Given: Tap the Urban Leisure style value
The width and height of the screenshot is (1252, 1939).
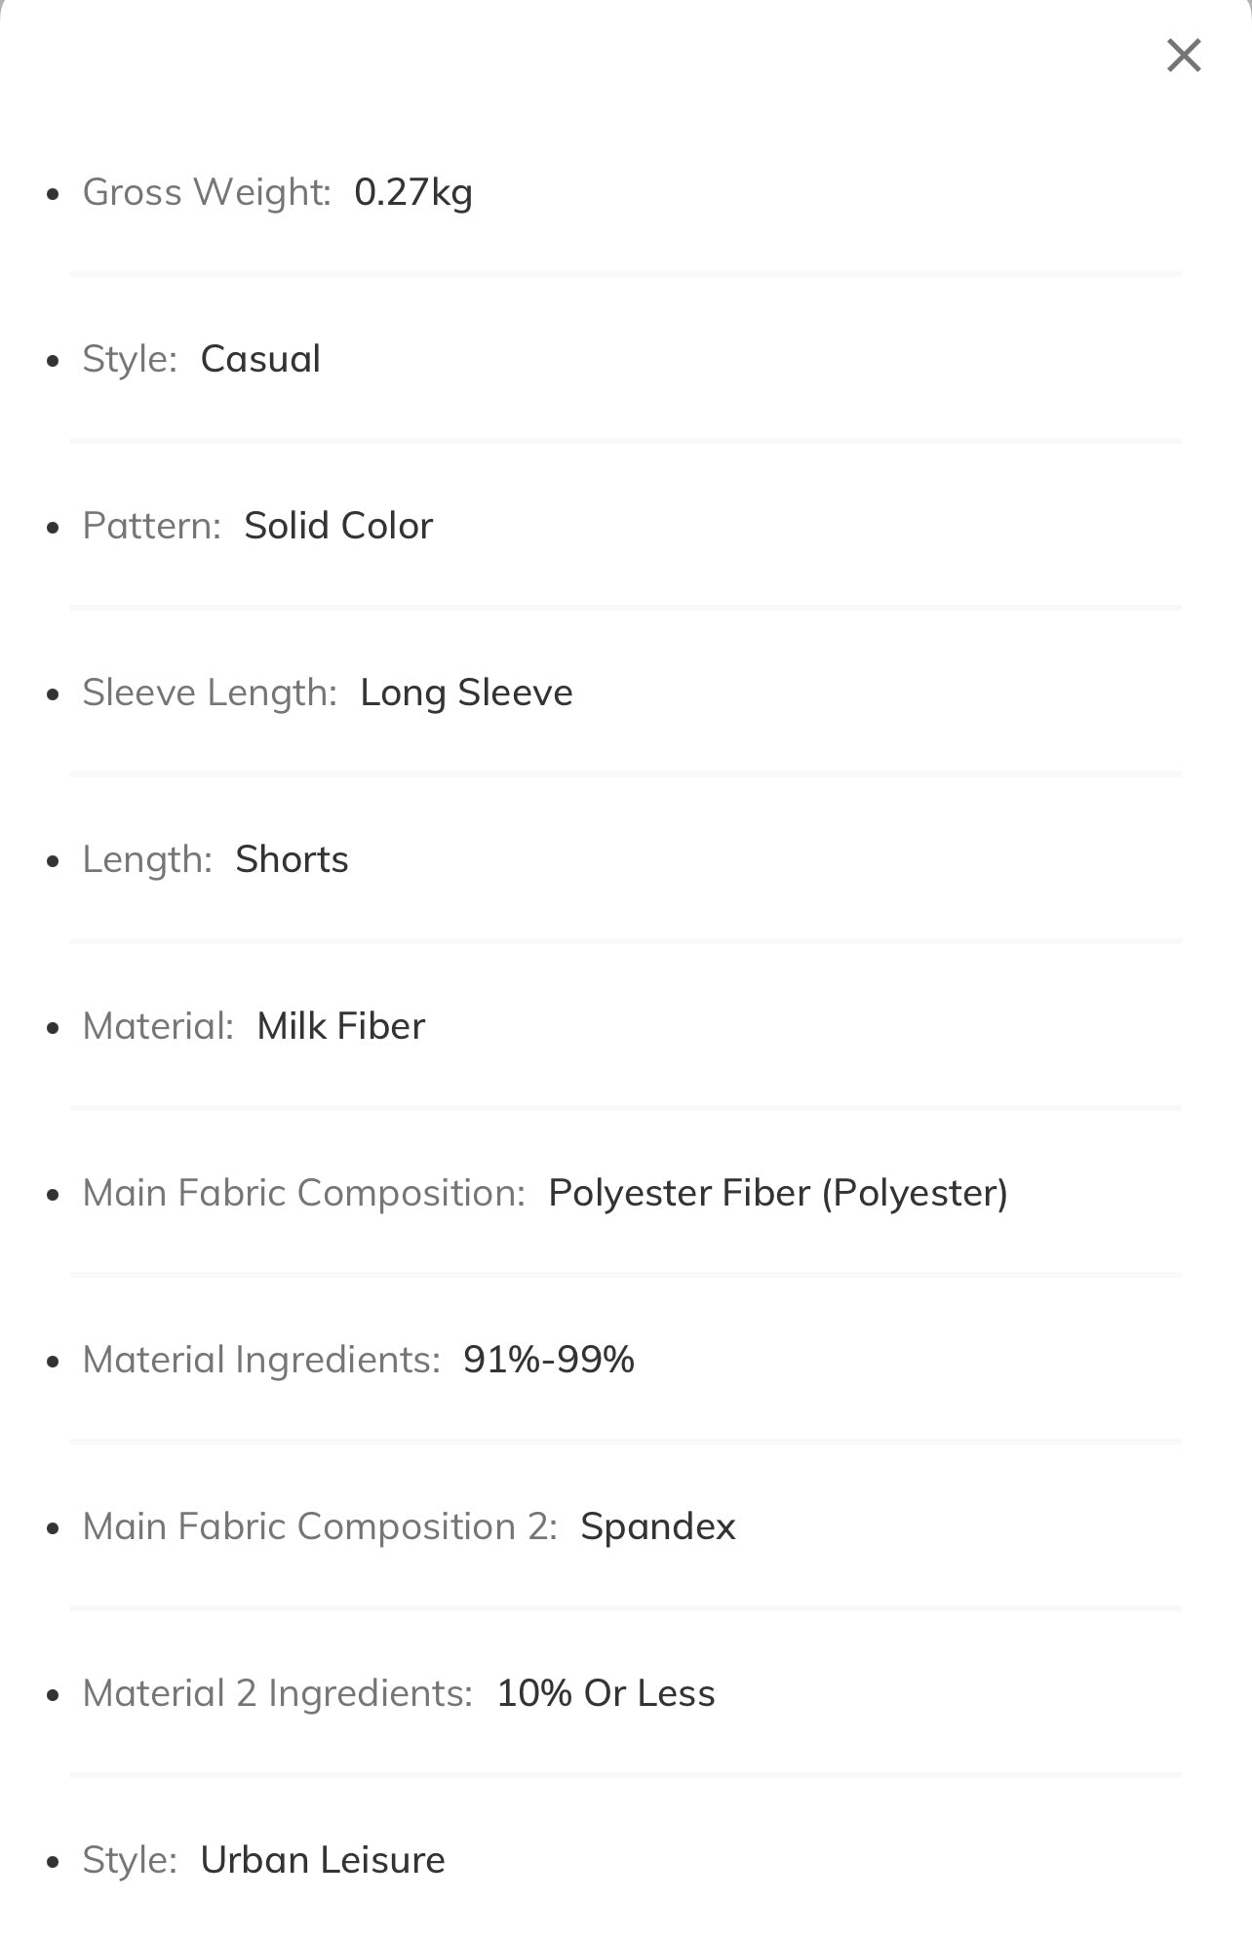Looking at the screenshot, I should (x=323, y=1860).
